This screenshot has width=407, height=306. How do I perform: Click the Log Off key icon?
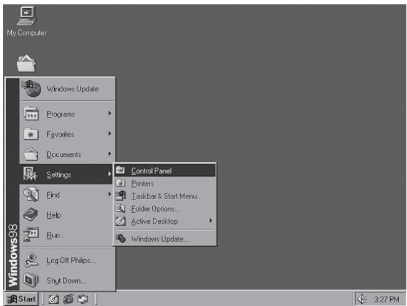pyautogui.click(x=31, y=260)
